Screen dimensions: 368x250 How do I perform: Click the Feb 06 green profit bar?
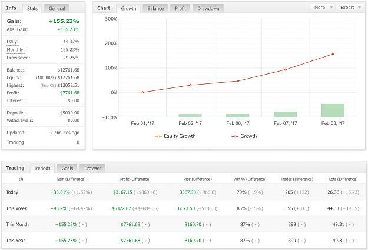237,115
